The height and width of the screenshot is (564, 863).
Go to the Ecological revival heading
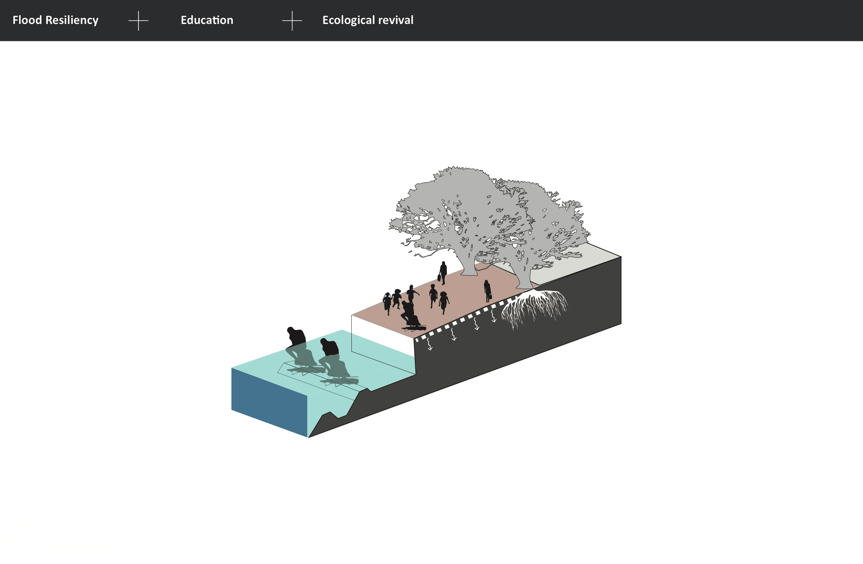click(x=368, y=20)
